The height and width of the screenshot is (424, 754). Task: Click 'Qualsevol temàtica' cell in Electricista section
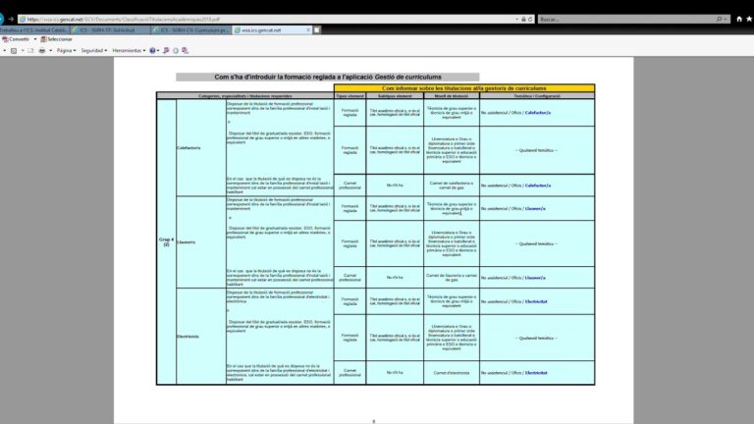click(537, 338)
